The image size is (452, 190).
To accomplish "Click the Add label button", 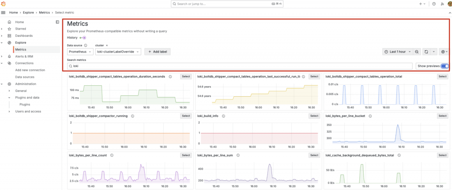I will 158,52.
